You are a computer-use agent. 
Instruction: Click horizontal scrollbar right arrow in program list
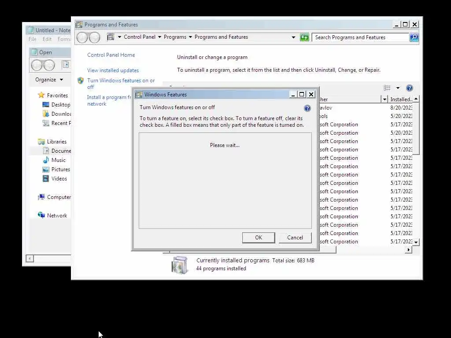pyautogui.click(x=408, y=250)
